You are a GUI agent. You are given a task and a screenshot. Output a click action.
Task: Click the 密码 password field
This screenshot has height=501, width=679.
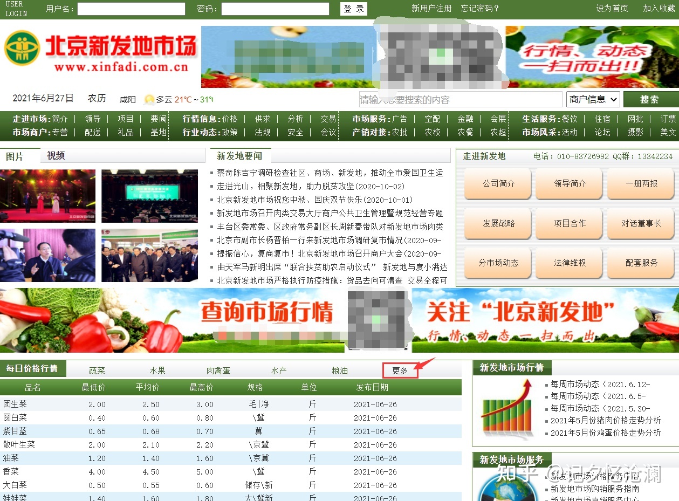pos(275,9)
